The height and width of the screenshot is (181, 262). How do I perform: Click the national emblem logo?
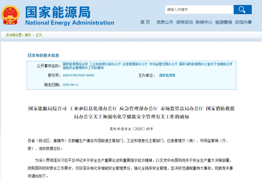[10, 15]
